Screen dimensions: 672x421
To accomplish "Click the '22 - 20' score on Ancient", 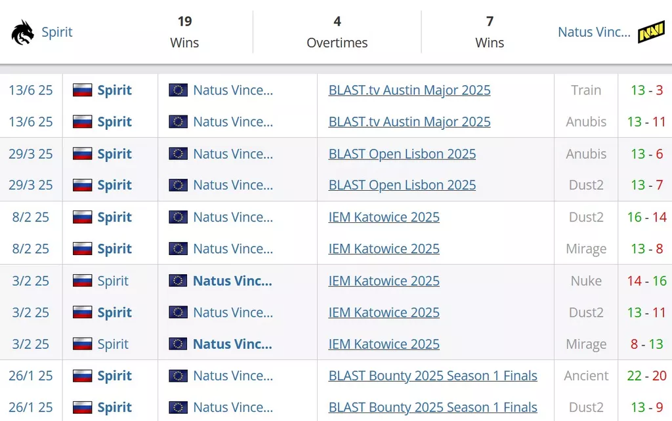I will [647, 376].
